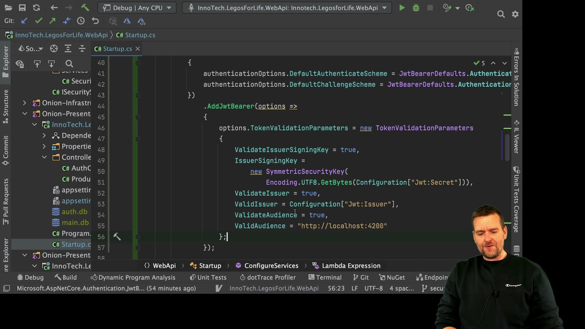Click the UTF-8 encoding status entry
The height and width of the screenshot is (329, 585).
pos(373,288)
